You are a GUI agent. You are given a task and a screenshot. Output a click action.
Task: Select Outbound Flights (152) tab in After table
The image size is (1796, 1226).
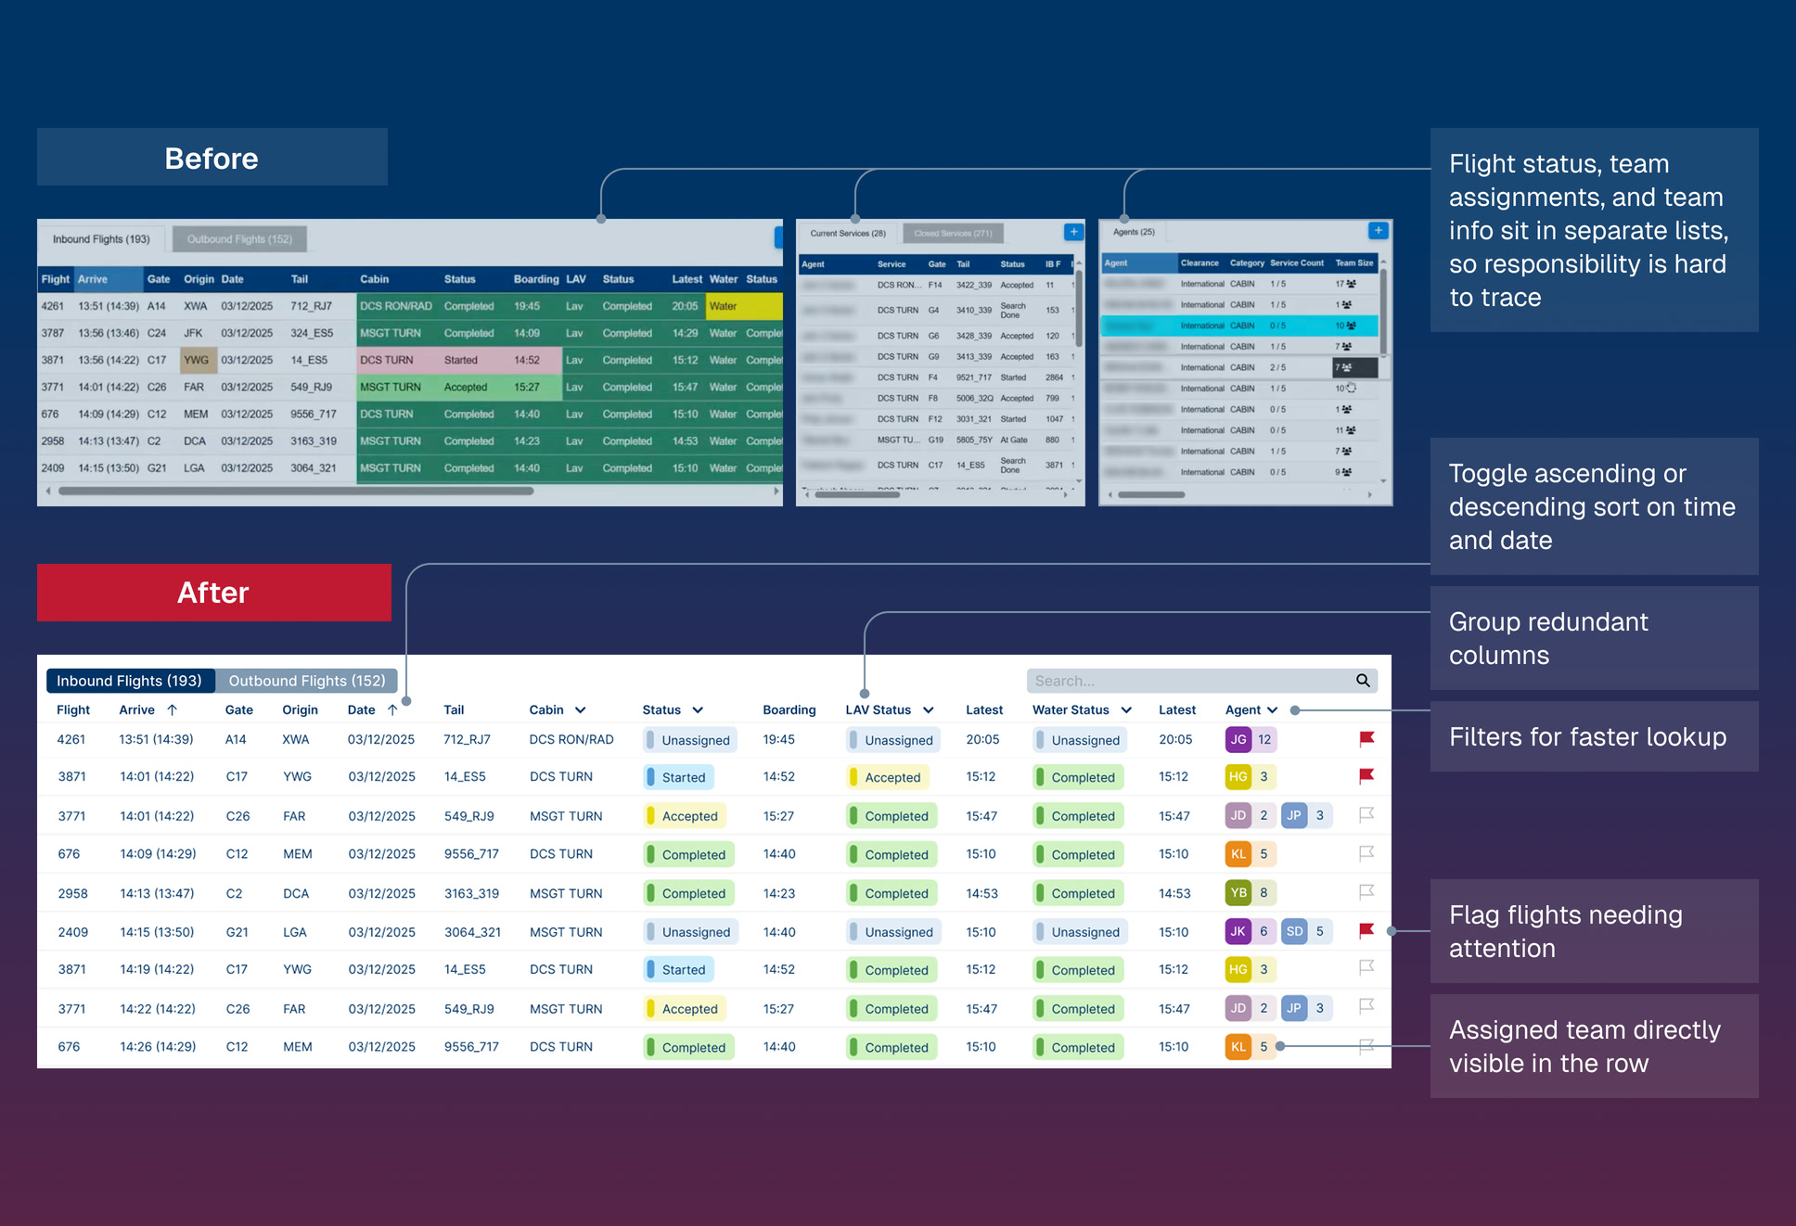(x=307, y=681)
